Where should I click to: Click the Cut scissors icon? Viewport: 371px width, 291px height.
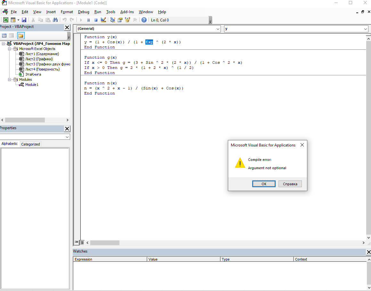[x=33, y=20]
